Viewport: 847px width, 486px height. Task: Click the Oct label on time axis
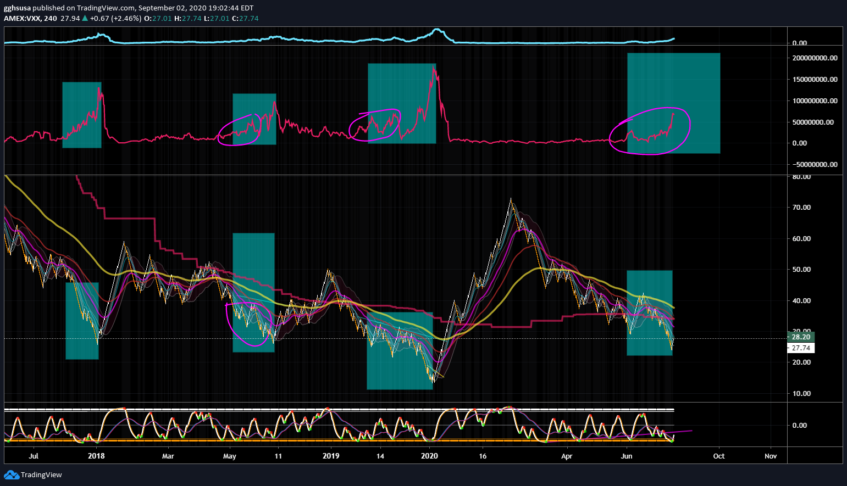tap(719, 456)
